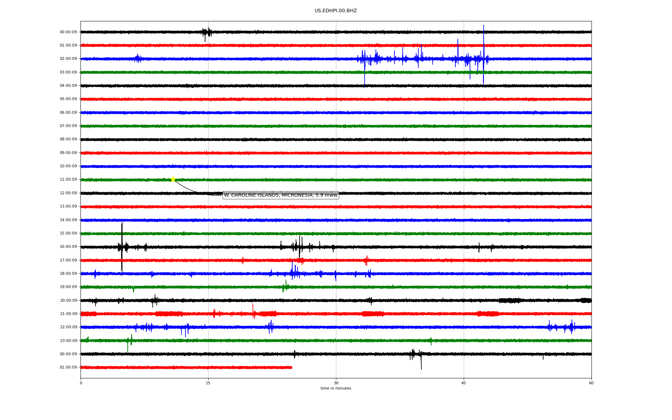
Task: Click the 30 minute x-axis tick label
Action: click(336, 383)
